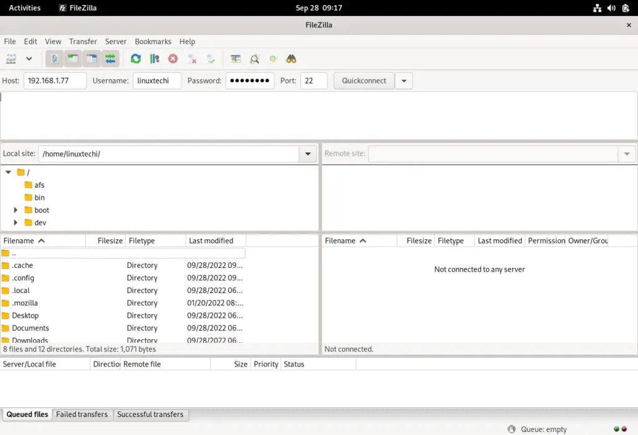Open the Activities overview

point(25,7)
